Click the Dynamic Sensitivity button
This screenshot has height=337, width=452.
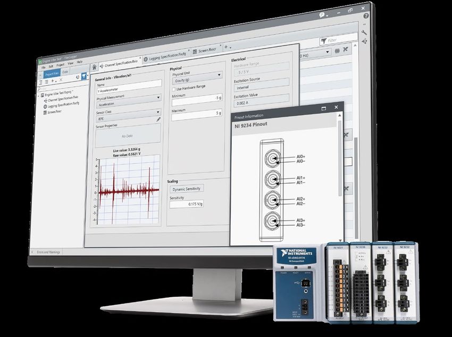(187, 189)
